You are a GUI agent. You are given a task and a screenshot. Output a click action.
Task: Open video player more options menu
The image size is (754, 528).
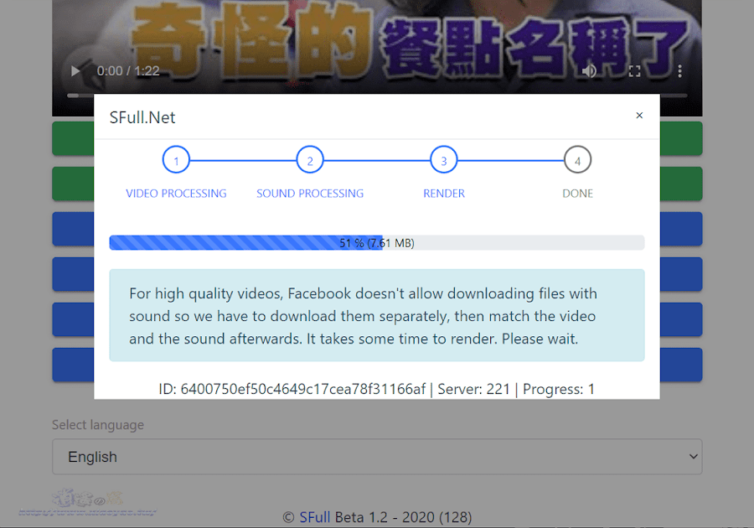pyautogui.click(x=679, y=71)
